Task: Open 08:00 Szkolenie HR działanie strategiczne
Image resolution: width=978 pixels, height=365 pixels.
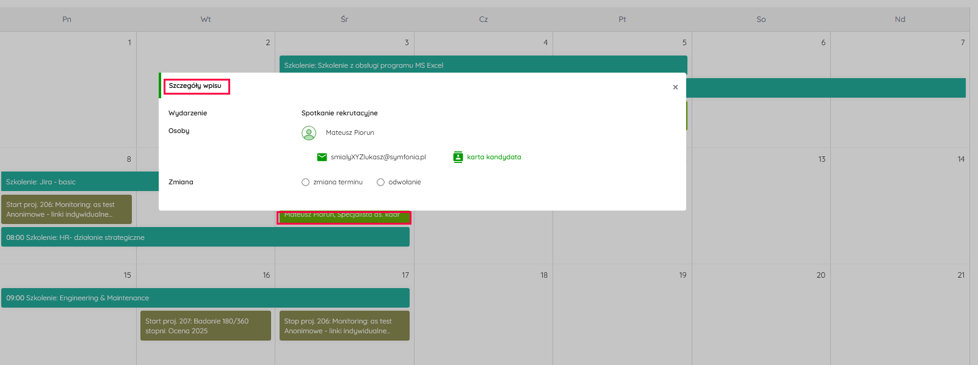Action: [x=205, y=237]
